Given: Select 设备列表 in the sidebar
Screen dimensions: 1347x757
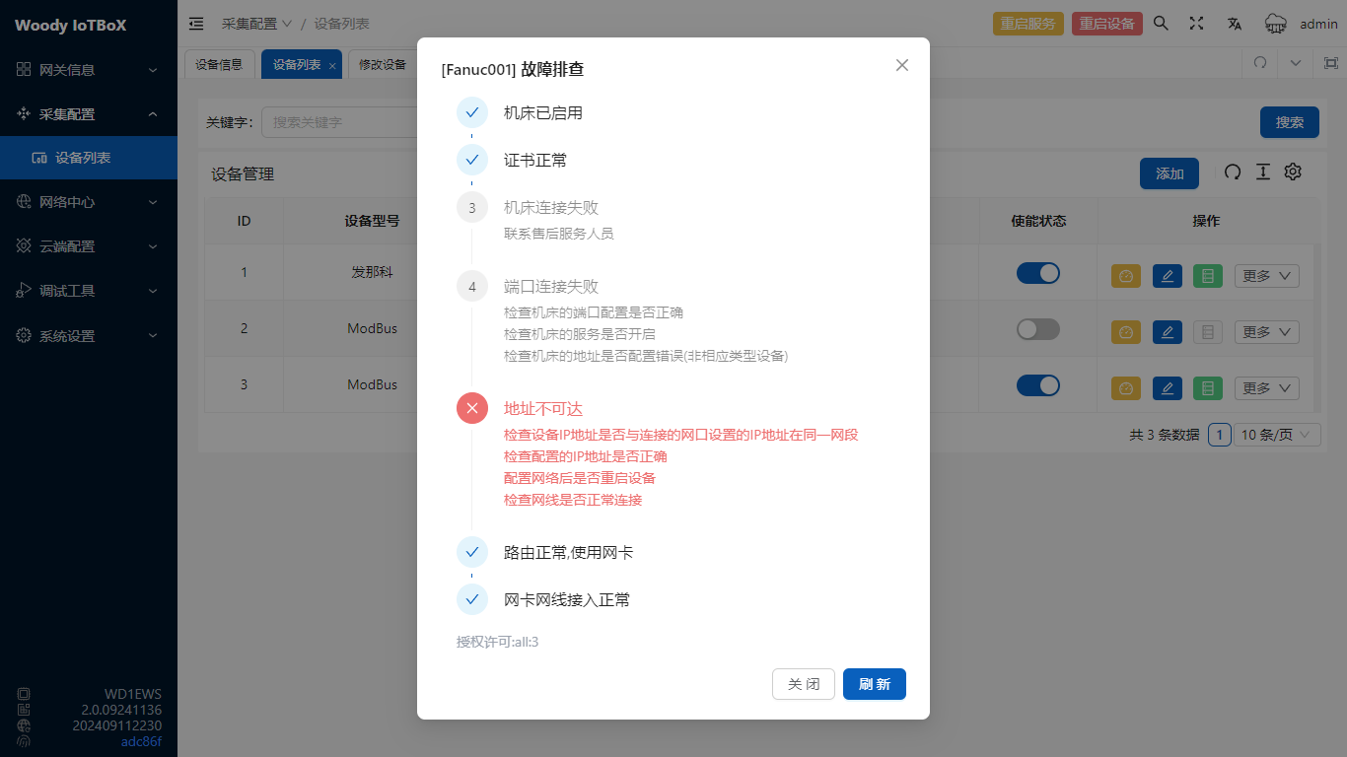Looking at the screenshot, I should pos(83,158).
